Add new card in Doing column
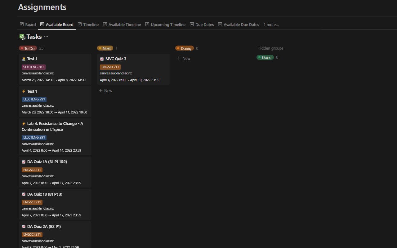Viewport: 397px width, 248px height. coord(184,58)
